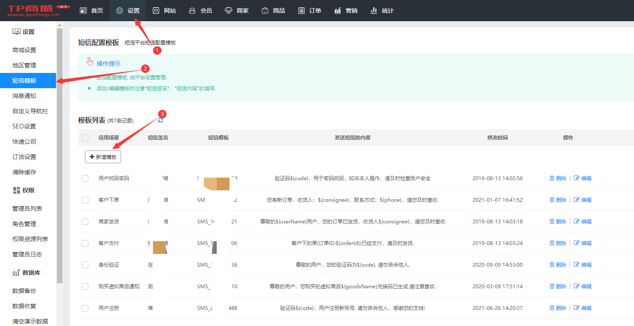634x326 pixels.
Task: Toggle the select-all checkbox in table header
Action: (x=85, y=138)
